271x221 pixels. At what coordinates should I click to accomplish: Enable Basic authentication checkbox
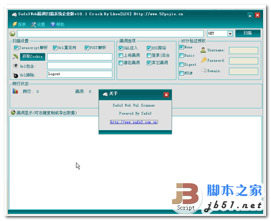(x=182, y=55)
